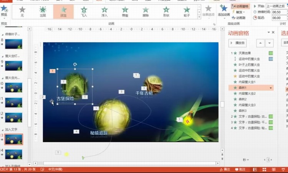Viewport: 288px width, 173px height.
Task: Click orange animation tag 1 beside castle
Action: click(x=52, y=71)
